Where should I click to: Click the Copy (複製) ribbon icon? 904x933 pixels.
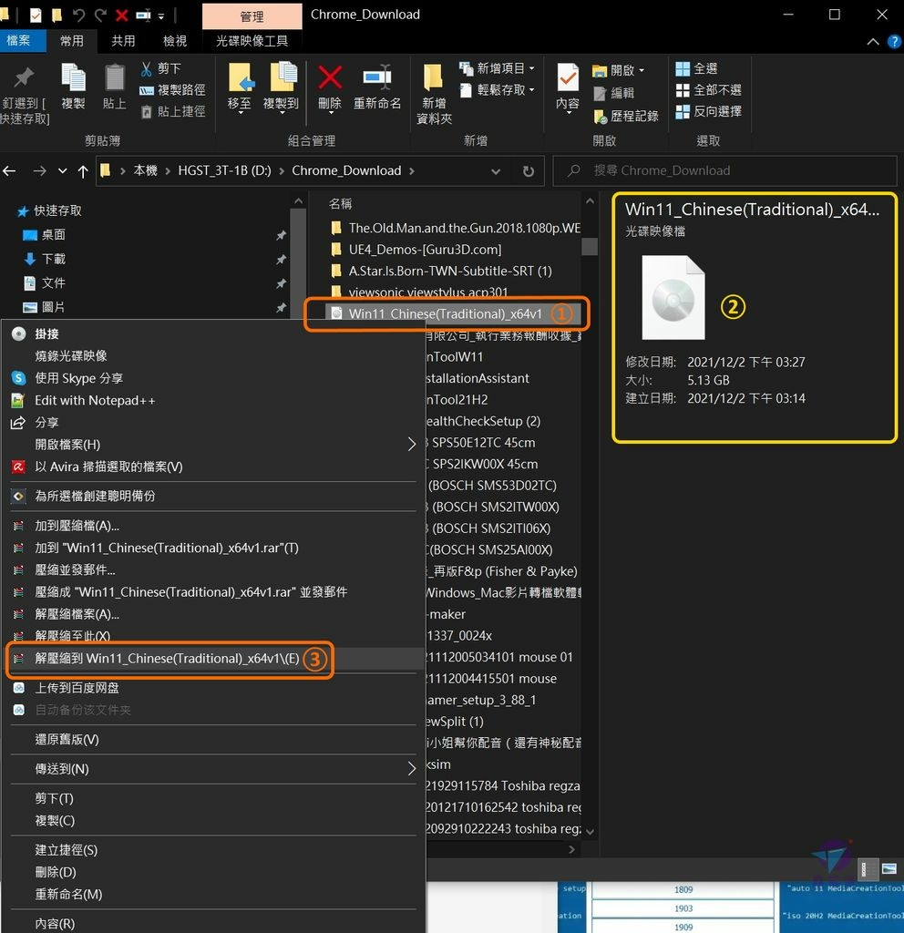(73, 78)
